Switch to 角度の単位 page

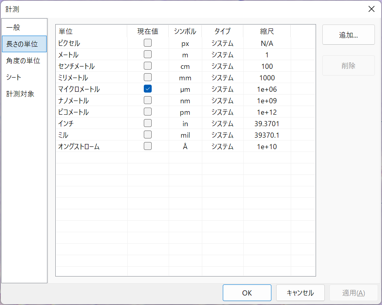24,61
